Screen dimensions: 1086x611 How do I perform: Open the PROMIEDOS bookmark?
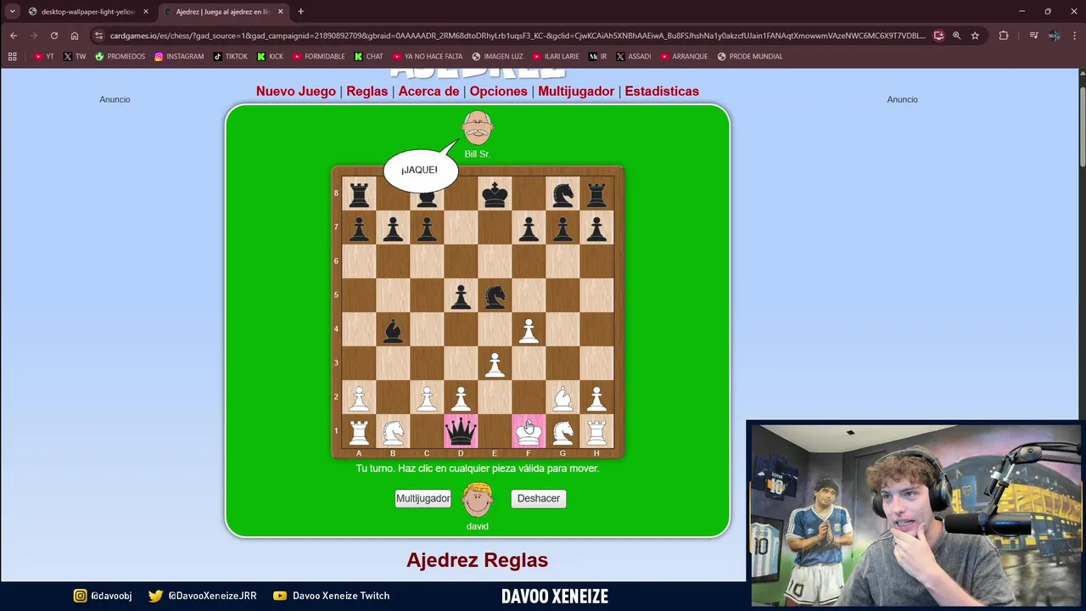click(120, 57)
